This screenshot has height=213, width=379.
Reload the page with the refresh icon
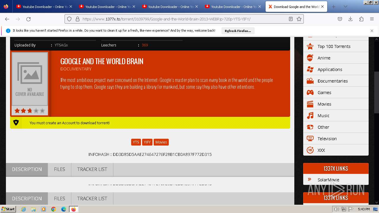point(28,19)
